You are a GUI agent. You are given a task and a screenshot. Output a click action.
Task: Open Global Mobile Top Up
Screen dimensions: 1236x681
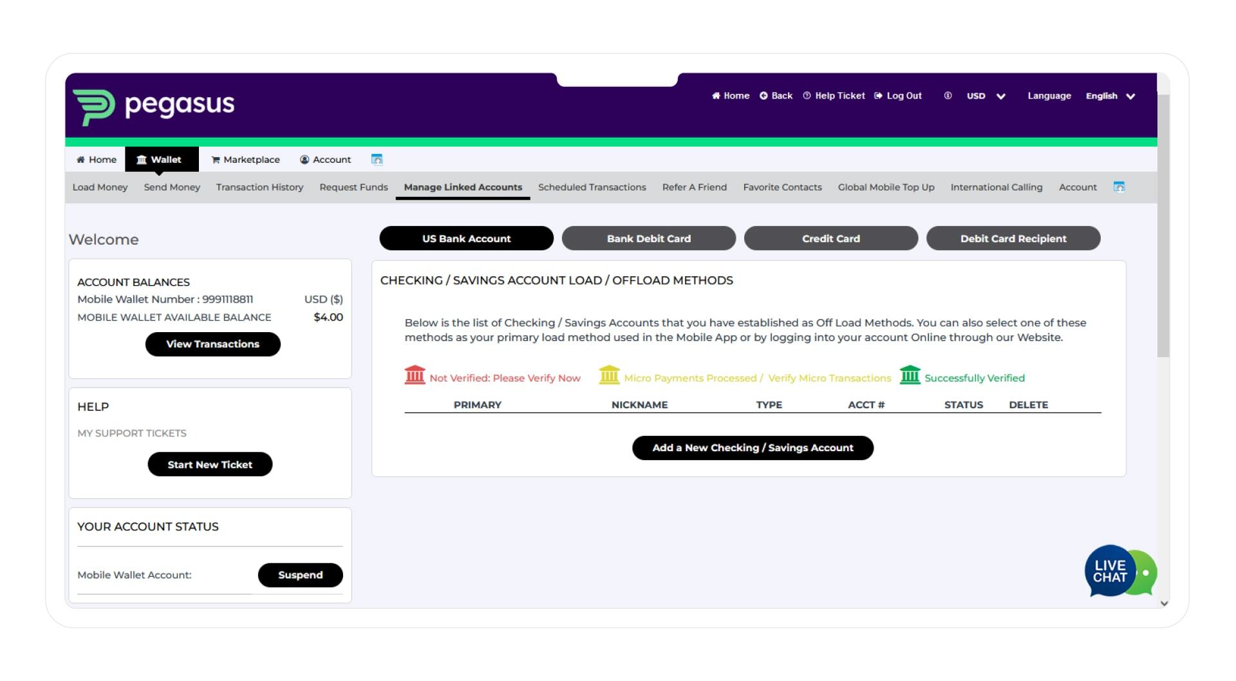(x=886, y=187)
